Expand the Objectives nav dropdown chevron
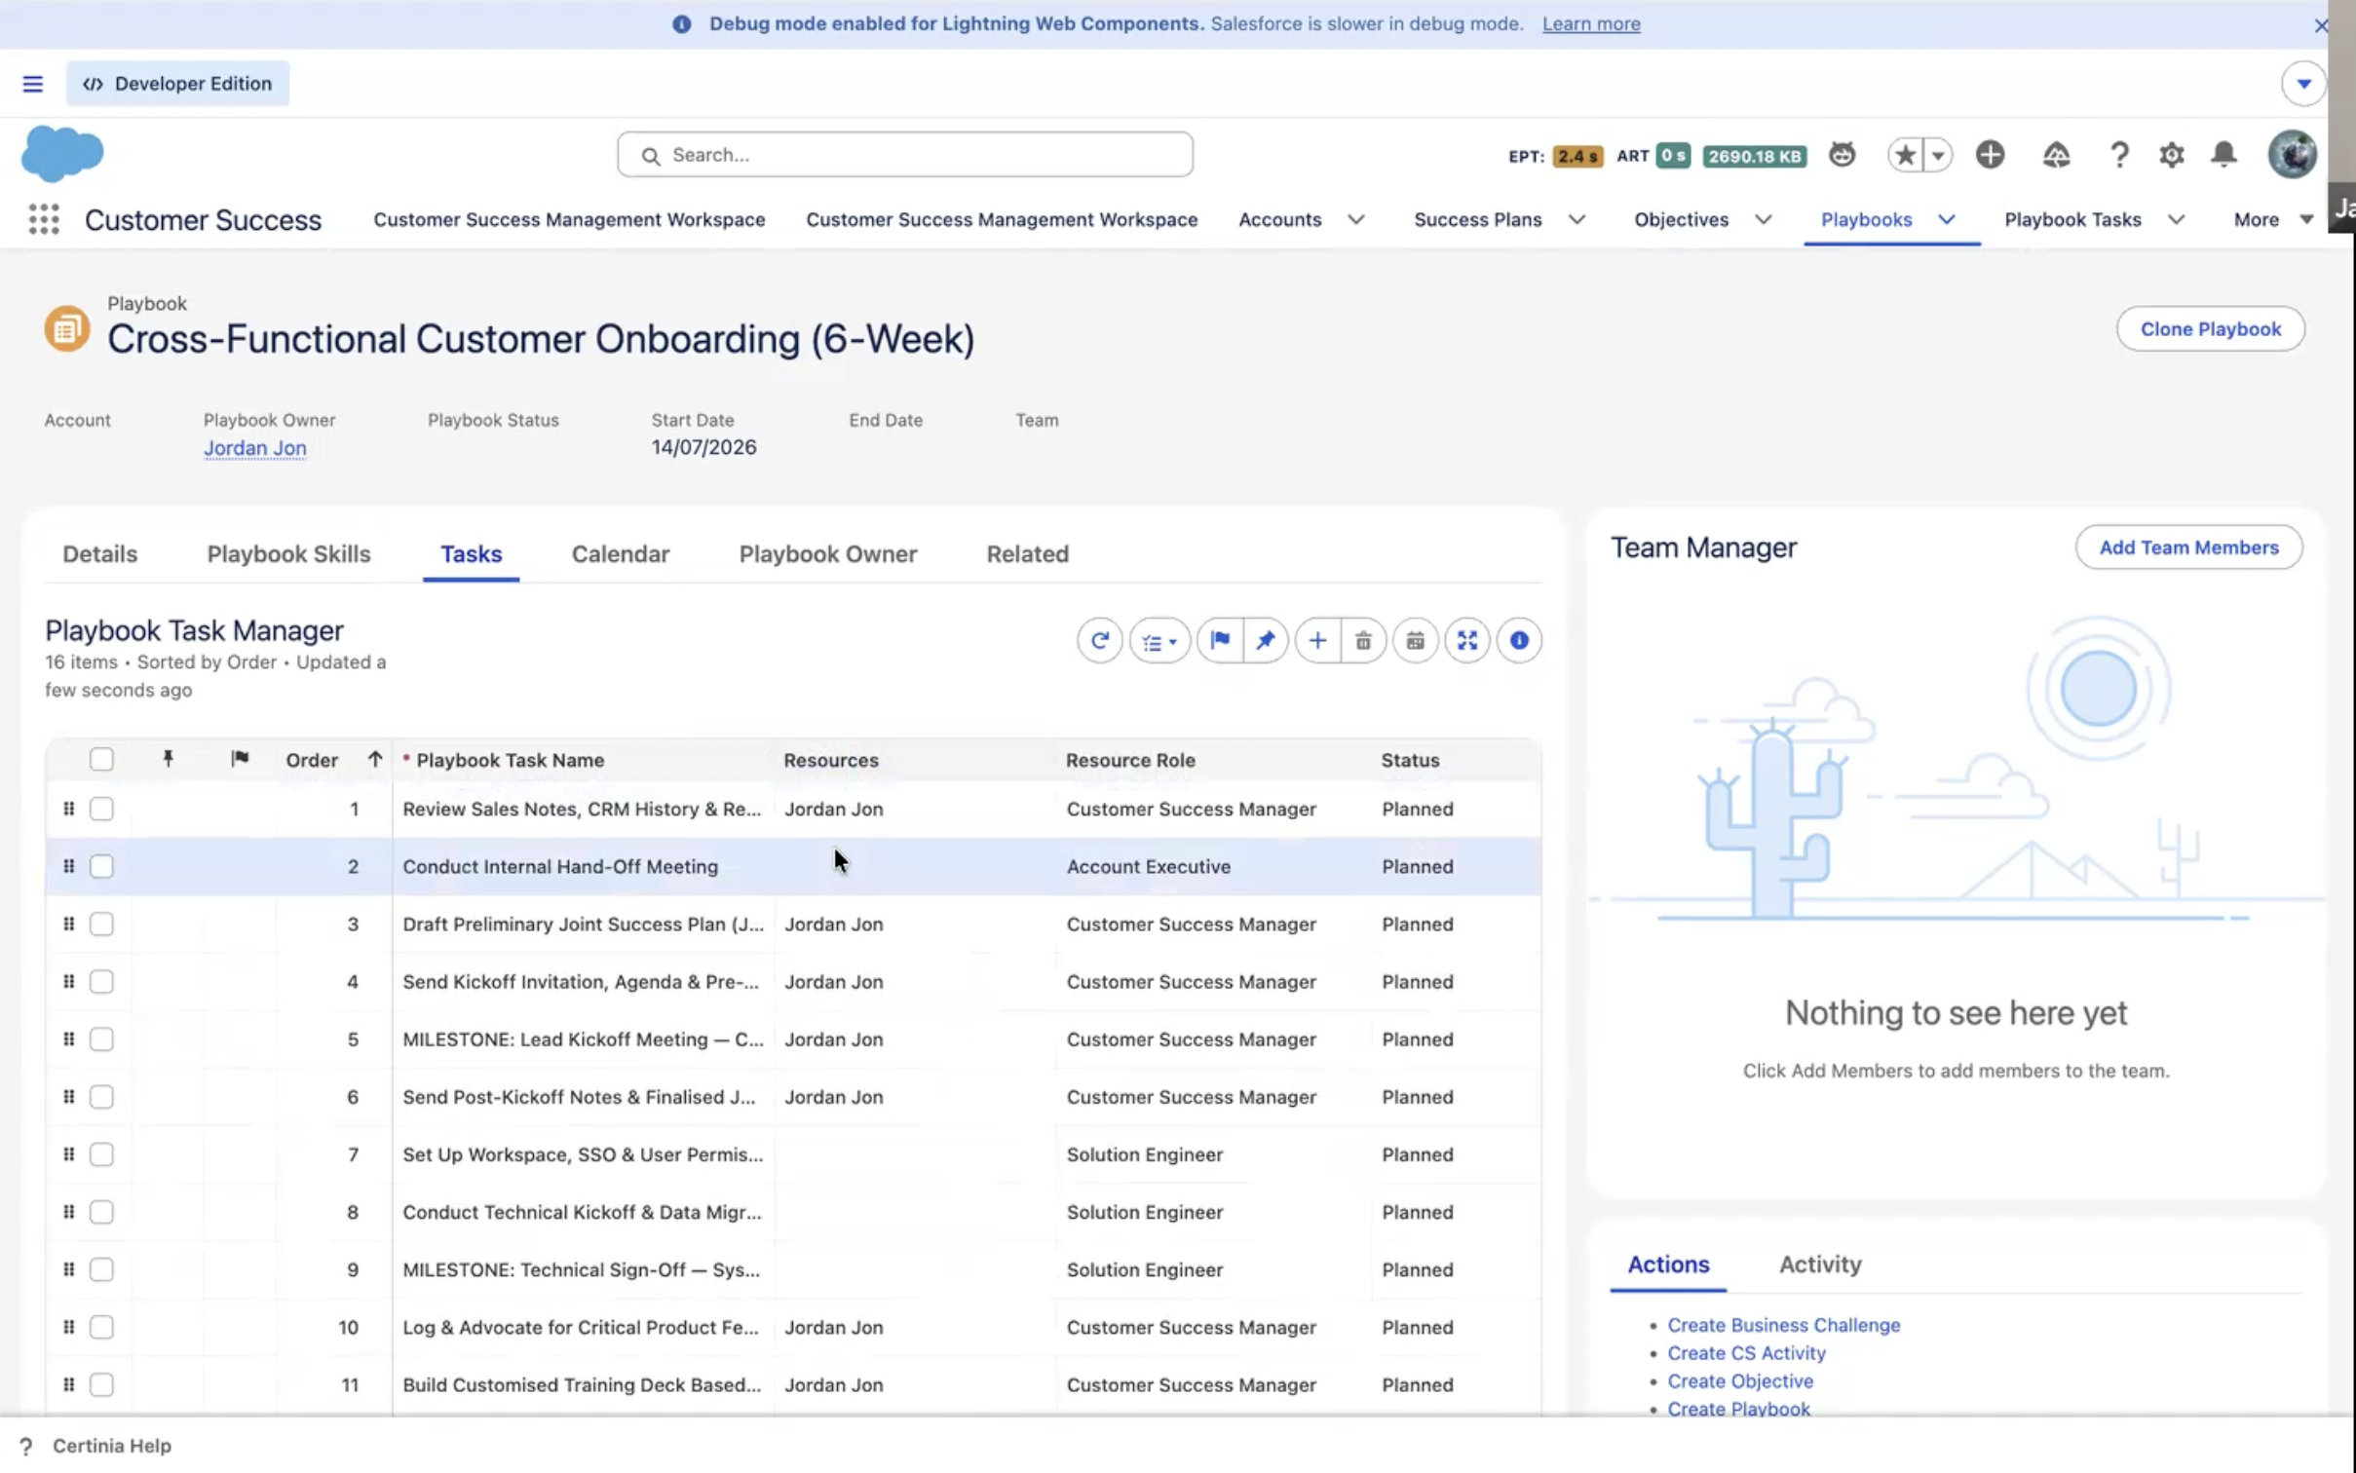2356x1473 pixels. click(1764, 219)
